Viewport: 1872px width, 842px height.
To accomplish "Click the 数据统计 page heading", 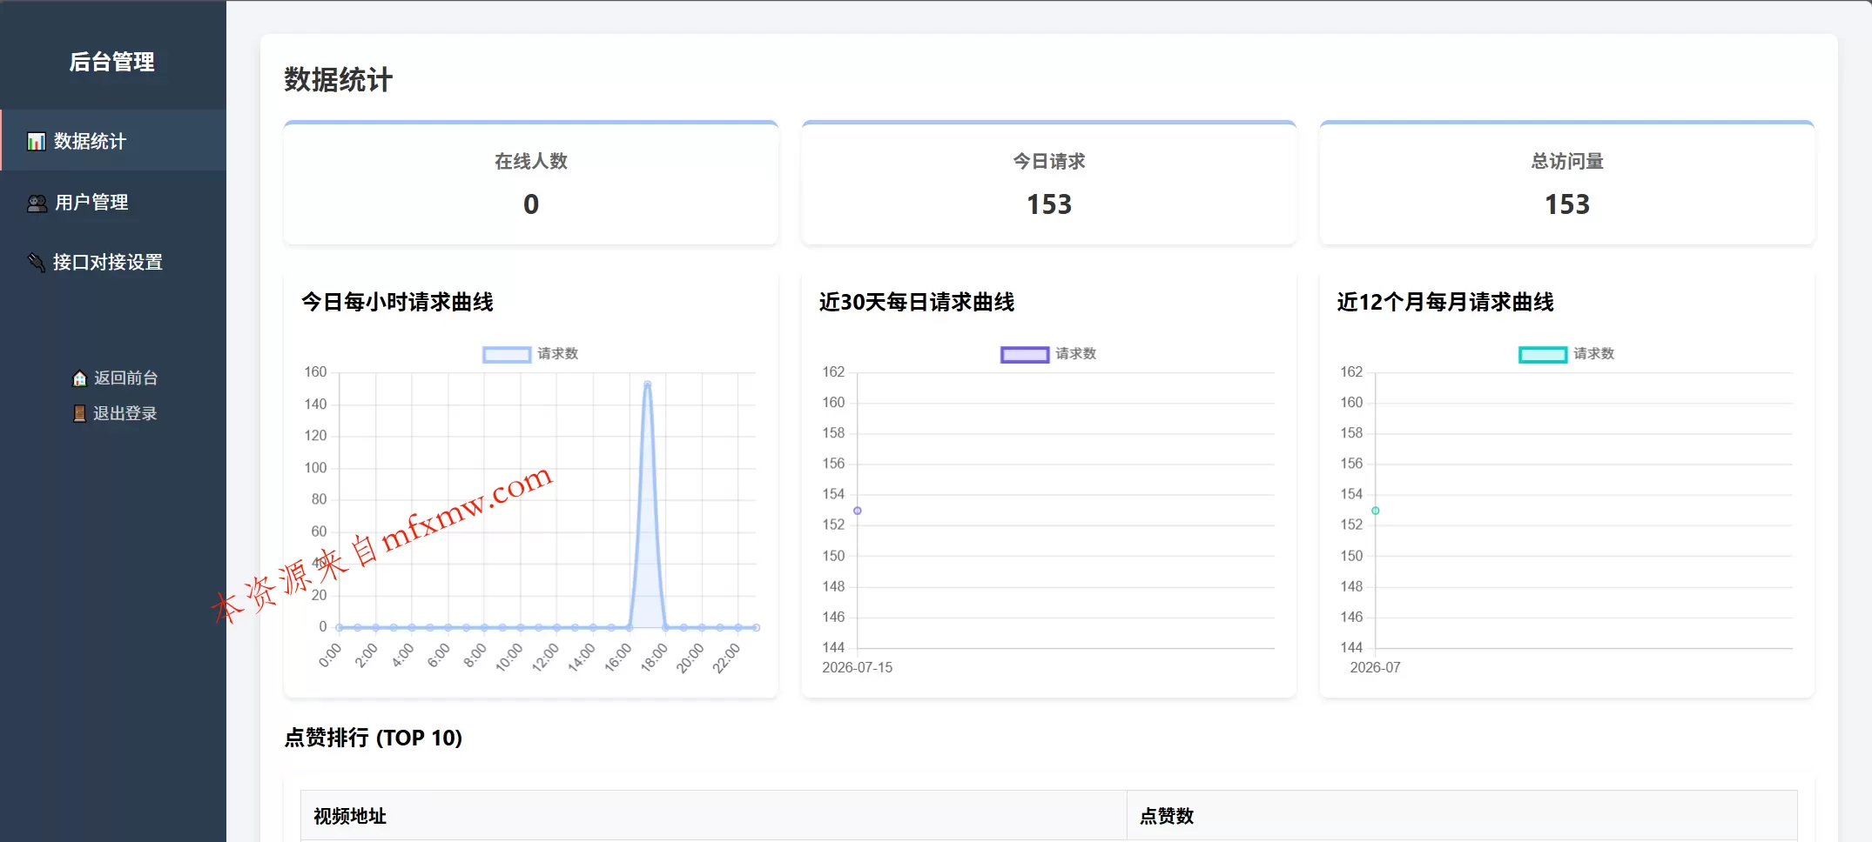I will pyautogui.click(x=339, y=80).
